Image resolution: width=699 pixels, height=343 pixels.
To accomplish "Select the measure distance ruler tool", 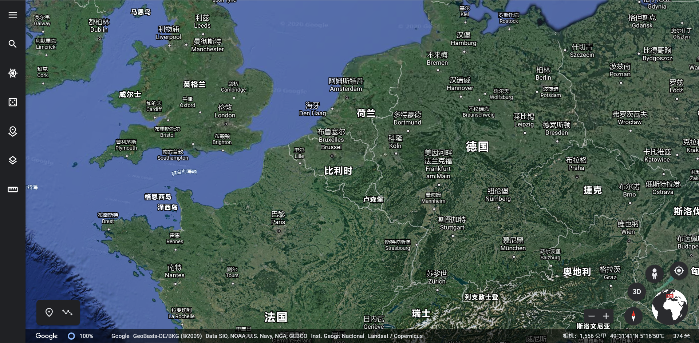I will pyautogui.click(x=13, y=190).
